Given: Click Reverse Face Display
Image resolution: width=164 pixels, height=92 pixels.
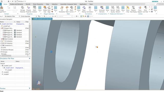Looking at the screenshot, I should (x=133, y=9).
